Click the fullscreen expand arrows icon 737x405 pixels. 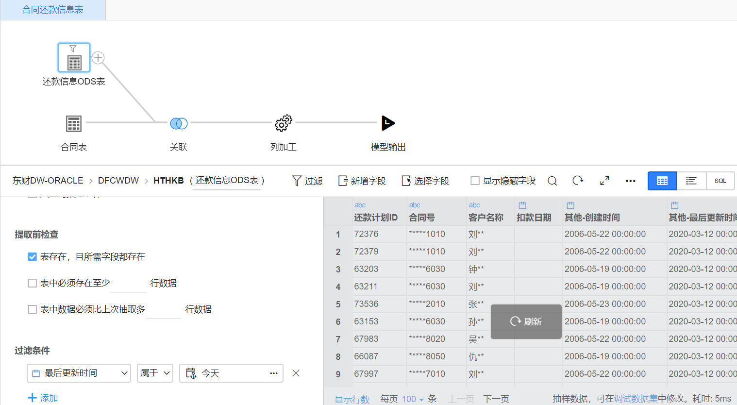[604, 180]
